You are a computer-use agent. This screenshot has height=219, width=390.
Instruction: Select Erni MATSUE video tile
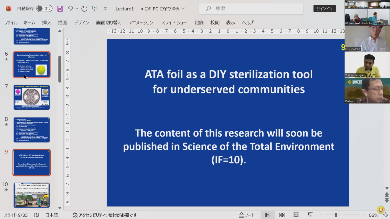367,39
